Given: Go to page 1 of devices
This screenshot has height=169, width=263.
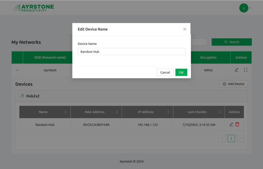Looking at the screenshot, I should (x=231, y=138).
